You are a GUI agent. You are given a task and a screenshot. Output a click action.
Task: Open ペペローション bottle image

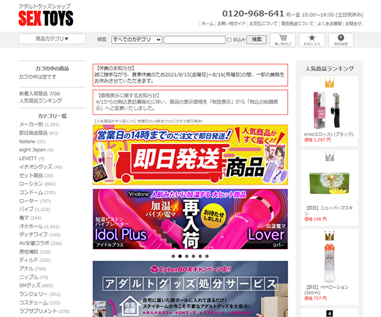(330, 262)
